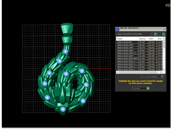This screenshot has height=129, width=172.
Task: Toggle Use Object Materials option
Action: tap(152, 76)
